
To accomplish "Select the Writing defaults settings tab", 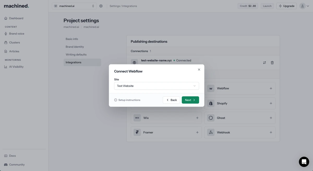I will [x=82, y=55].
